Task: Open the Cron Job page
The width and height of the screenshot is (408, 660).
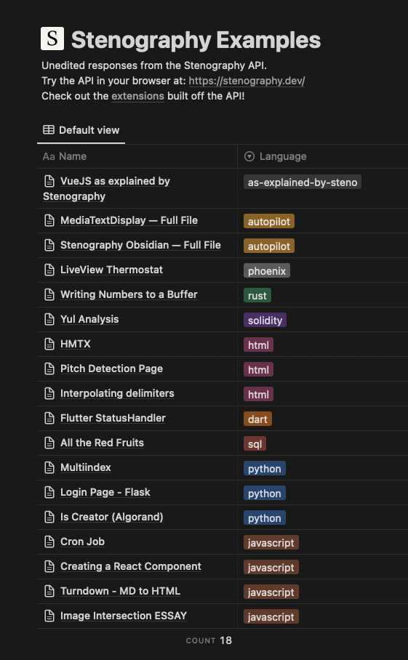Action: point(82,542)
